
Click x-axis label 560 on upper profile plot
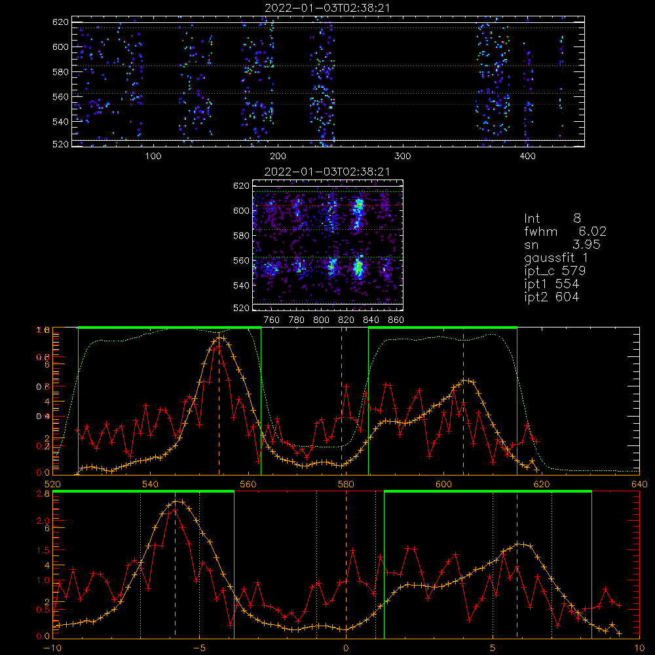[x=248, y=484]
